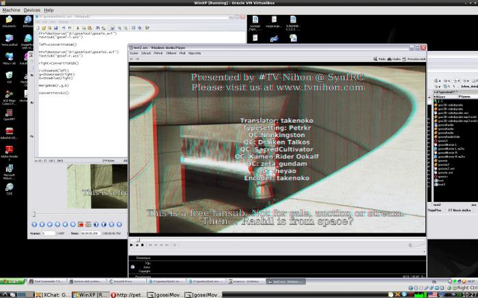Image resolution: width=478 pixels, height=298 pixels.
Task: Click the New document icon in Notepad2 toolbar
Action: pyautogui.click(x=38, y=28)
